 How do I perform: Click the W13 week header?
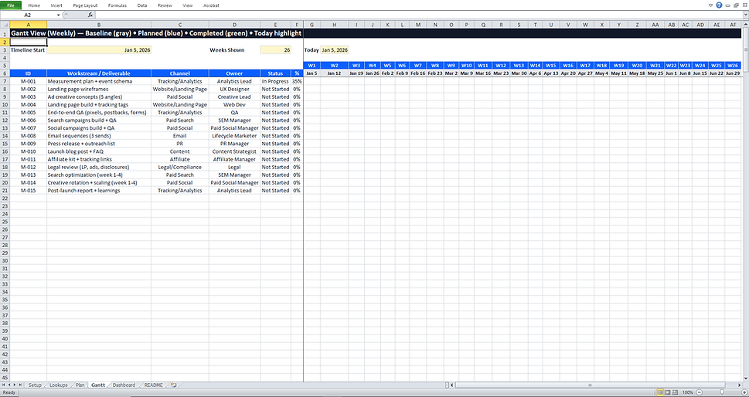519,66
